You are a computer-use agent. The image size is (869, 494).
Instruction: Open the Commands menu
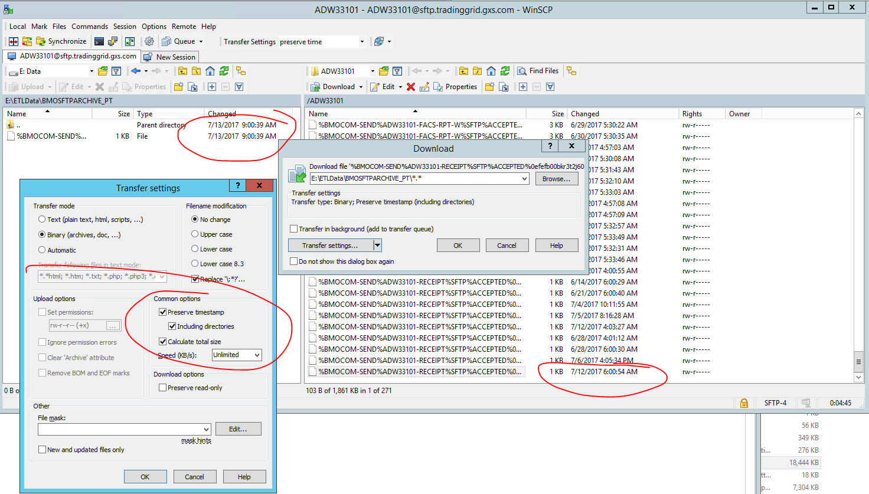[x=90, y=27]
